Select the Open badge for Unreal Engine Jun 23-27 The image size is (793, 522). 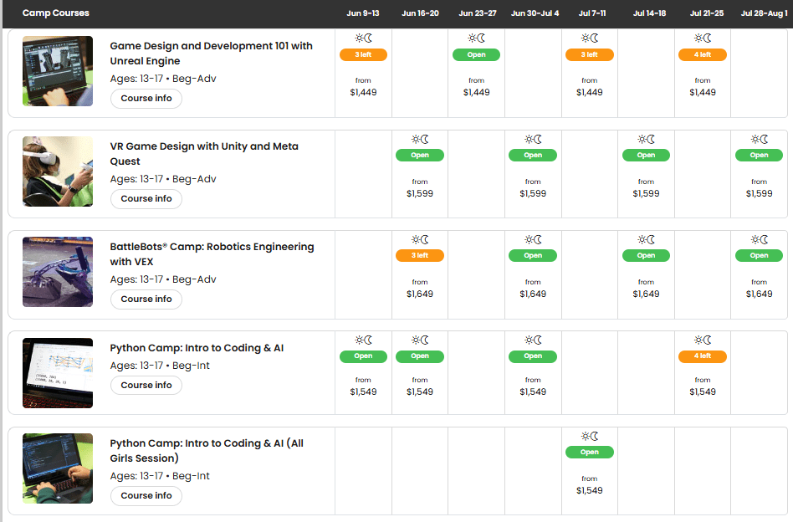click(x=476, y=55)
